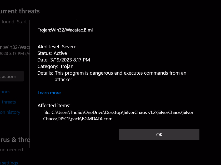
Task: Open the Scan options link
Action: [5, 92]
